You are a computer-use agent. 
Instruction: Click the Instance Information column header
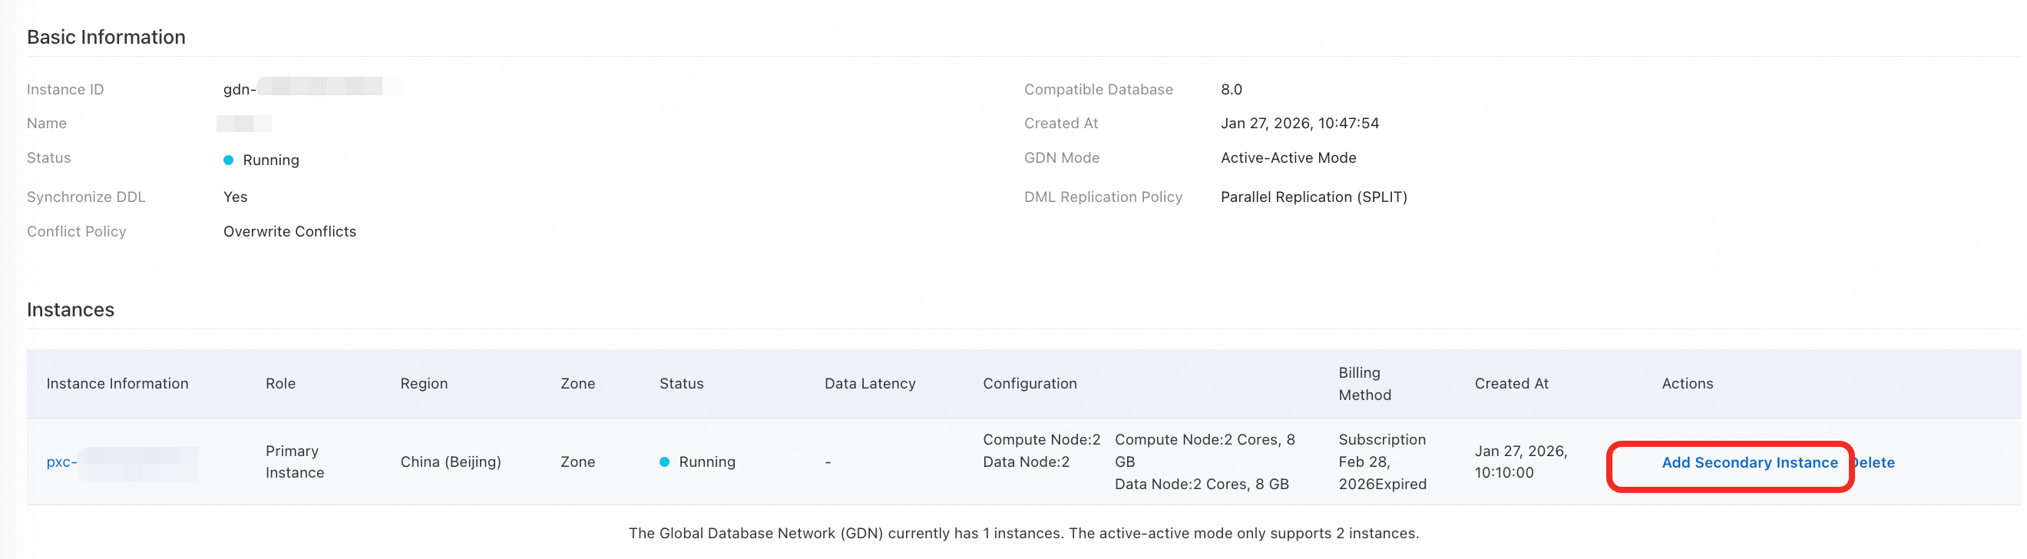117,383
